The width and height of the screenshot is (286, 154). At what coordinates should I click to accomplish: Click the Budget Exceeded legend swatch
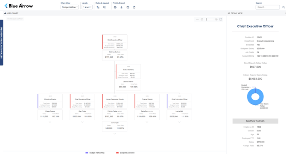[x=117, y=153]
